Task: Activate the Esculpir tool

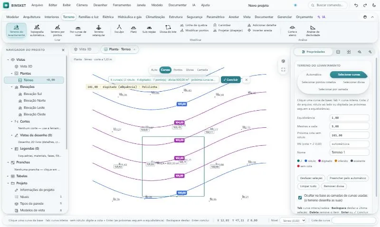Action: 119,29
